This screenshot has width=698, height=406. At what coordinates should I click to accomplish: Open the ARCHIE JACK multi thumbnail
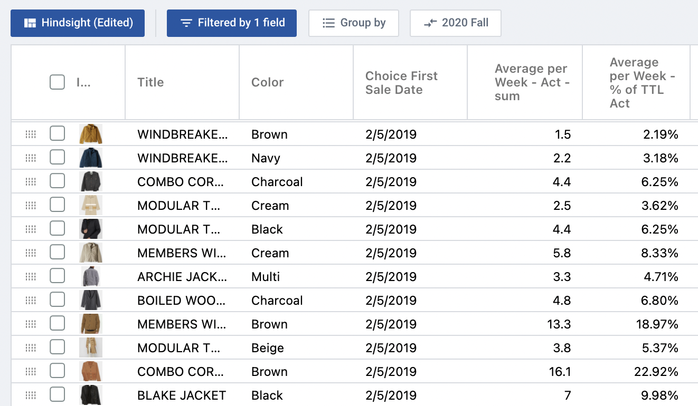[91, 276]
